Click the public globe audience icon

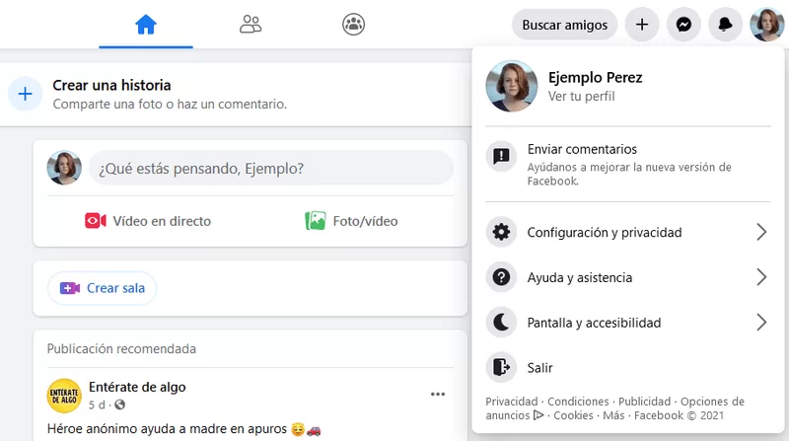click(119, 404)
